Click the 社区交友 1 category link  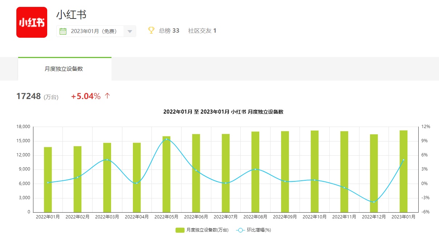pos(202,31)
